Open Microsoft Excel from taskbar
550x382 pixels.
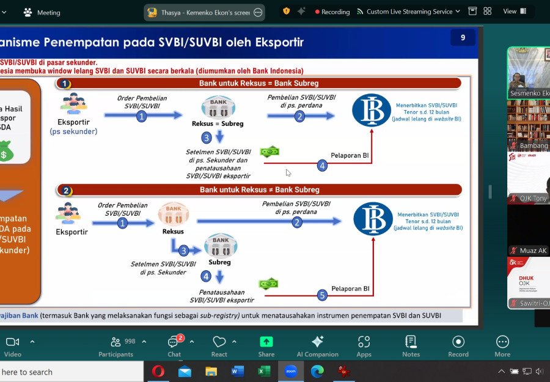[x=264, y=371]
